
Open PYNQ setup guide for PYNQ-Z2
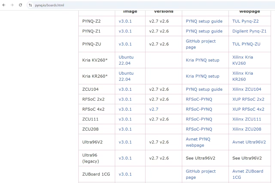204,21
